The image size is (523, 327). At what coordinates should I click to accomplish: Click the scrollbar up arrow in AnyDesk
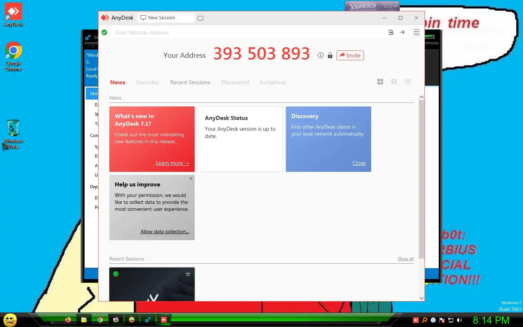[x=421, y=97]
